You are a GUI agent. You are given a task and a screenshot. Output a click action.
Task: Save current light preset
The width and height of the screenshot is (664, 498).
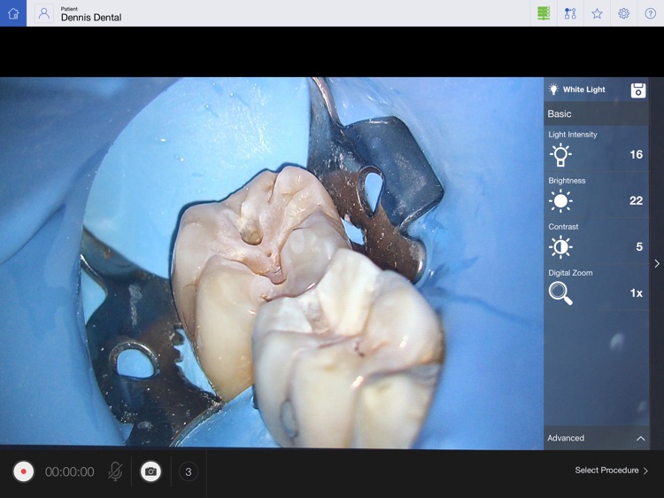click(638, 90)
